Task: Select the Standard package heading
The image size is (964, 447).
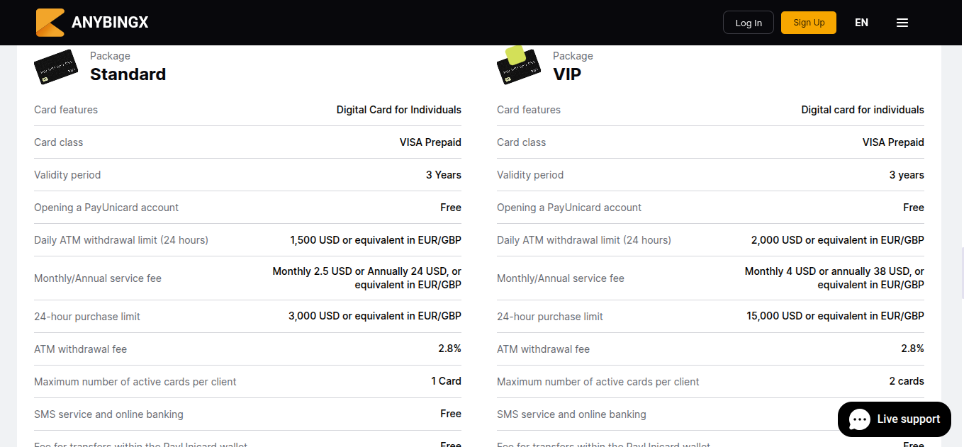Action: pos(128,74)
